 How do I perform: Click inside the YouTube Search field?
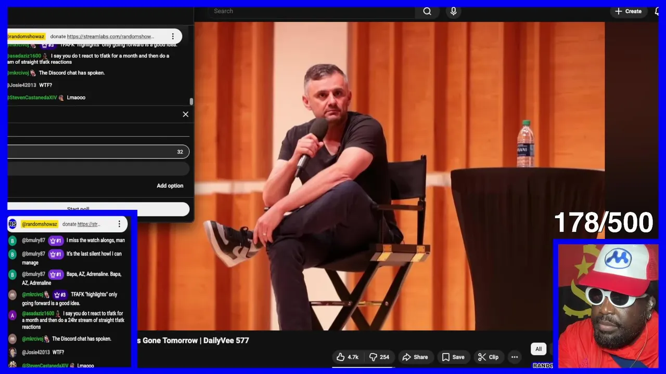(x=311, y=11)
